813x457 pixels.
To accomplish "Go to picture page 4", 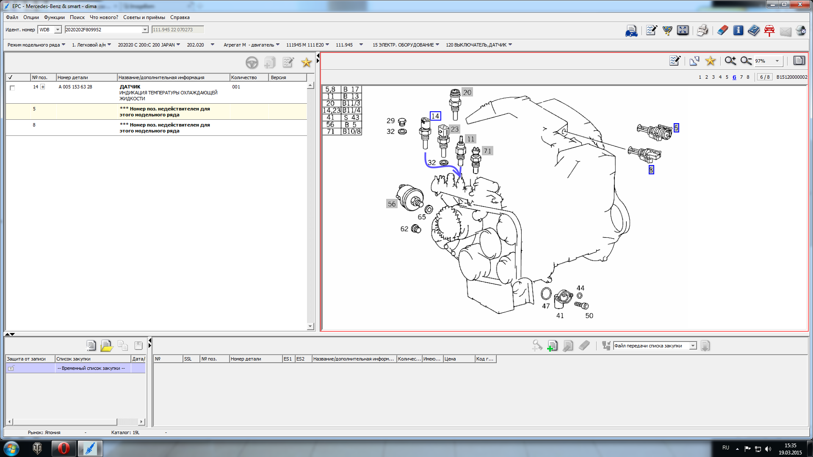I will point(720,77).
